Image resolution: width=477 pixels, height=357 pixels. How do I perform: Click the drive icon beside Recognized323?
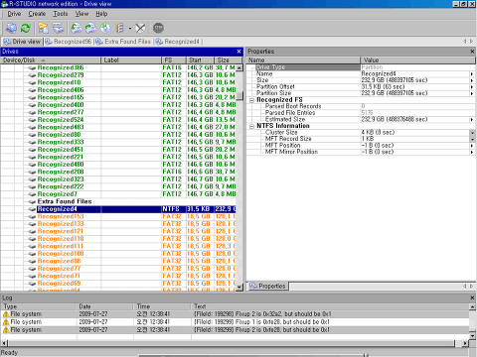tap(32, 179)
